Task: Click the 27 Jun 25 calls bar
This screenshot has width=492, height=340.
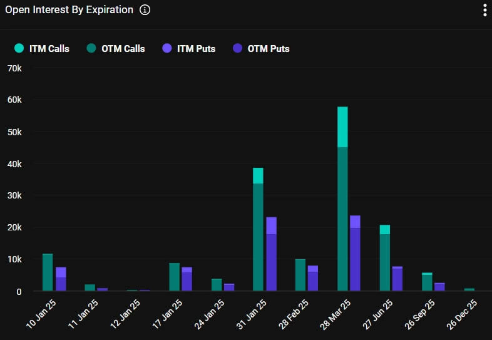Action: pyautogui.click(x=384, y=262)
